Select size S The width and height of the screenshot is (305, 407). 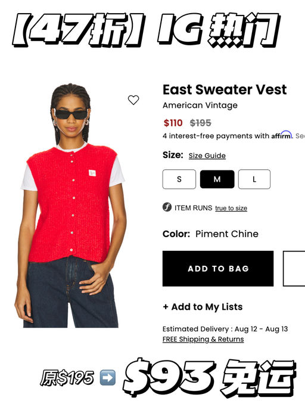(x=179, y=179)
